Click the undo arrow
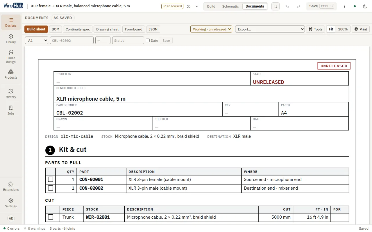The height and width of the screenshot is (232, 372). (x=287, y=6)
